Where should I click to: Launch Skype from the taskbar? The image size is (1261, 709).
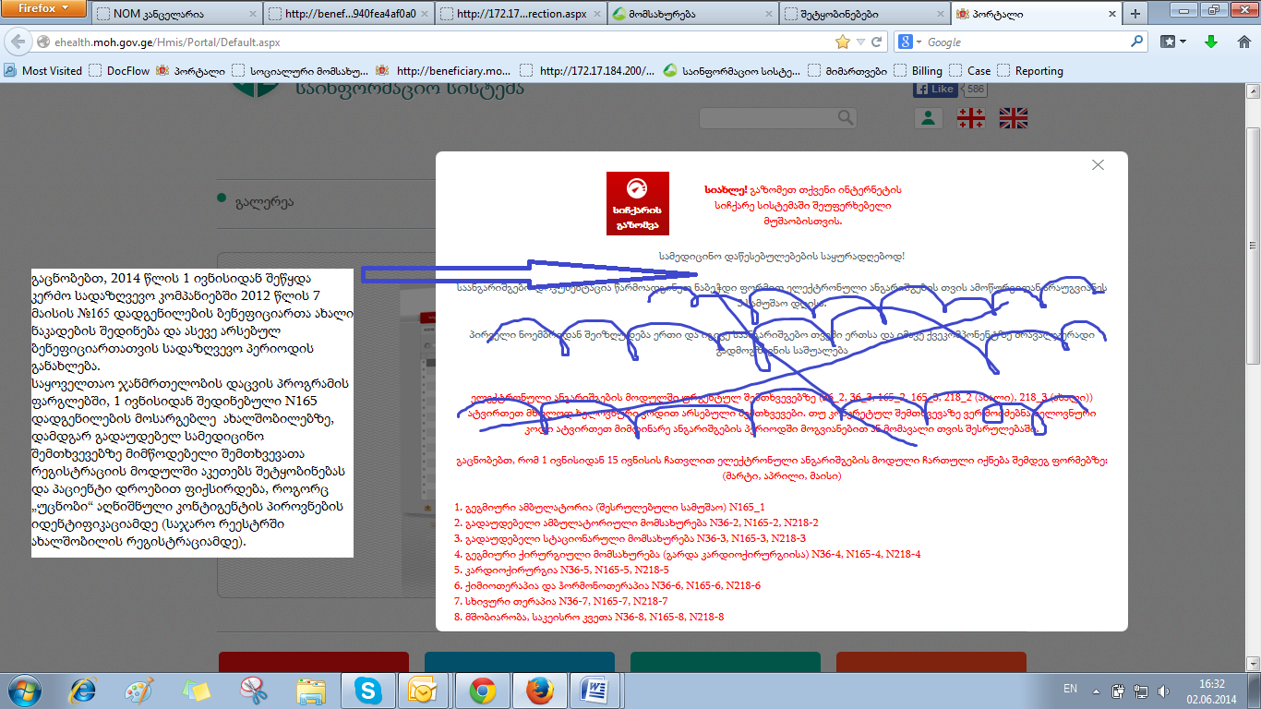(367, 690)
